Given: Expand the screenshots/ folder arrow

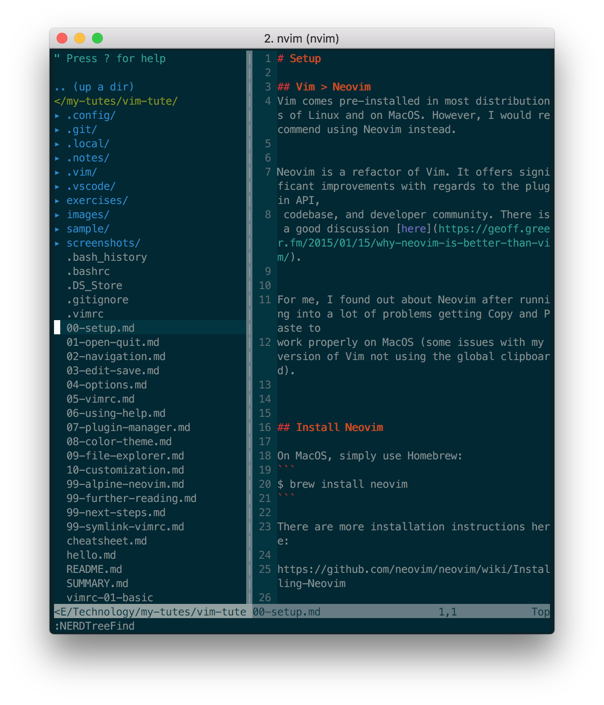Looking at the screenshot, I should pyautogui.click(x=57, y=243).
